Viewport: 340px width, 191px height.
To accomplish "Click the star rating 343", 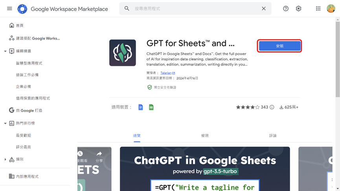I will pyautogui.click(x=252, y=107).
